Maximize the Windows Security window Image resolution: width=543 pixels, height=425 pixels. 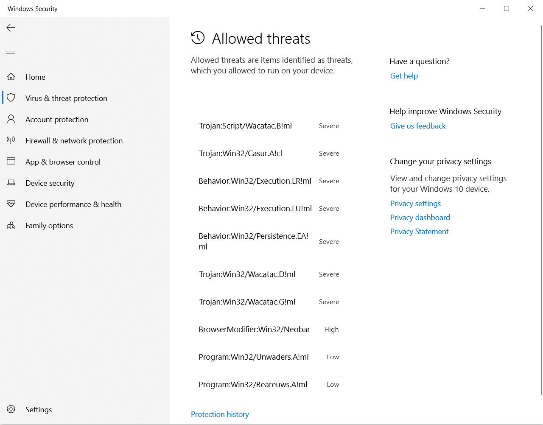[507, 8]
